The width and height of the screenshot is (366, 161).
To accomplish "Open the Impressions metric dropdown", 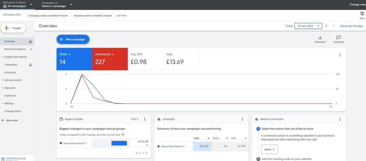I will click(x=104, y=54).
